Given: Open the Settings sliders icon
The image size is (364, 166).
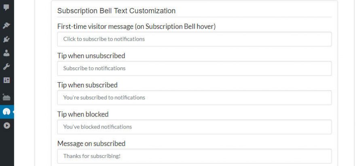Looking at the screenshot, I should click(6, 80).
